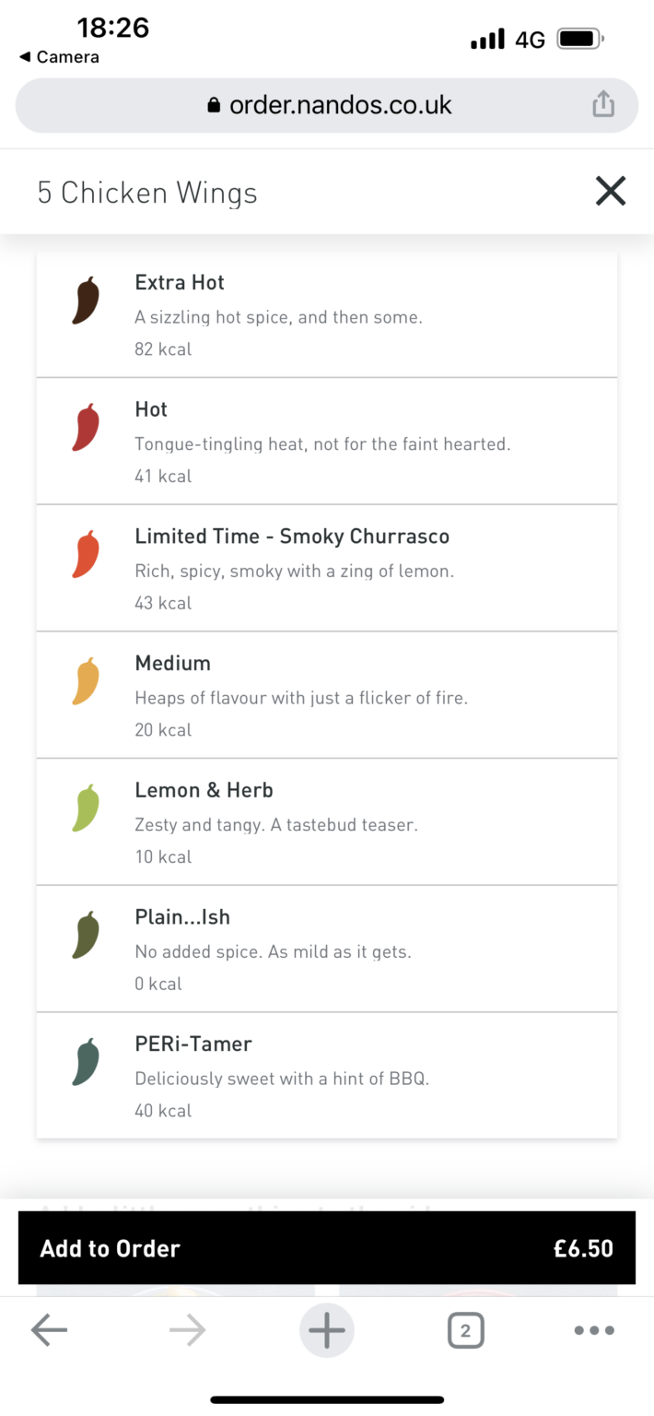Viewport: 654px width, 1416px height.
Task: Open a new browser tab
Action: coord(327,1330)
